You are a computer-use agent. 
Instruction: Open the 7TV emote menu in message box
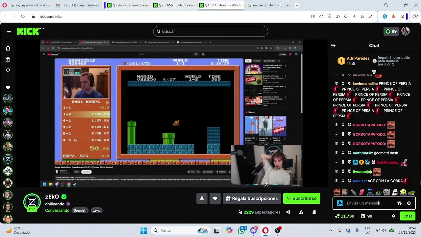(x=399, y=203)
